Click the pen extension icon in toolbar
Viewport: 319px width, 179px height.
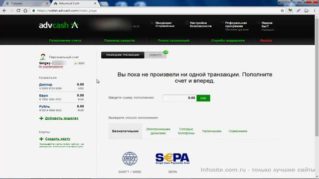(299, 10)
